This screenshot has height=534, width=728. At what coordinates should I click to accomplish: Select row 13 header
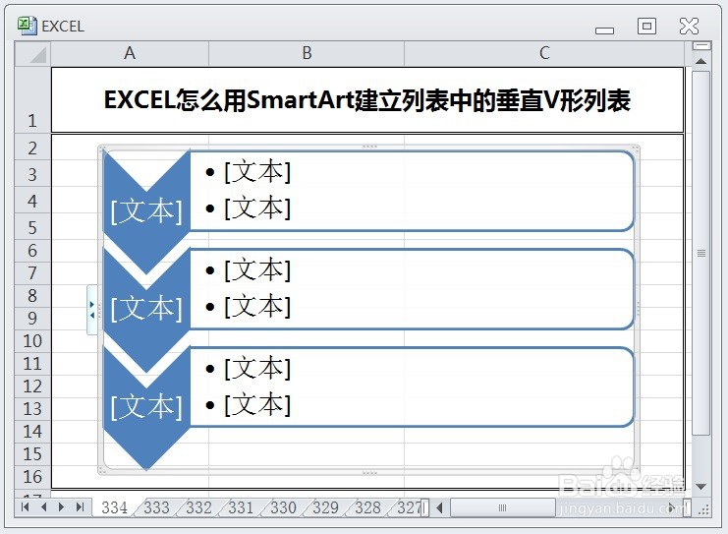coord(32,409)
